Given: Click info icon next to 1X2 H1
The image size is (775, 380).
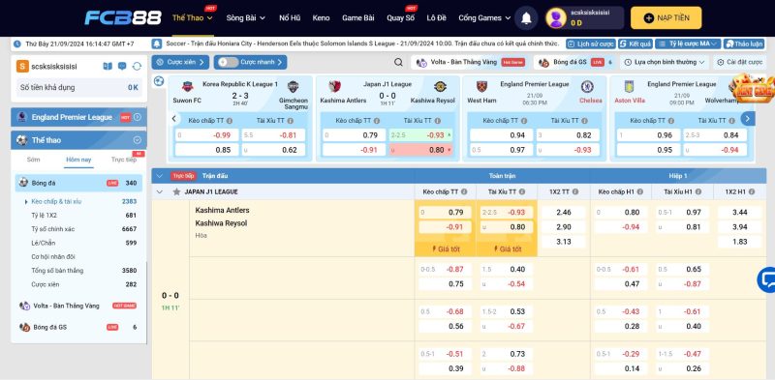Looking at the screenshot, I should click(x=752, y=192).
